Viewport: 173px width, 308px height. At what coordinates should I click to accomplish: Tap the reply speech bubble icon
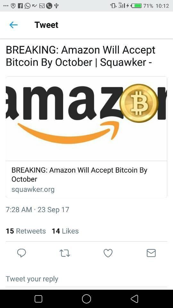(21, 253)
